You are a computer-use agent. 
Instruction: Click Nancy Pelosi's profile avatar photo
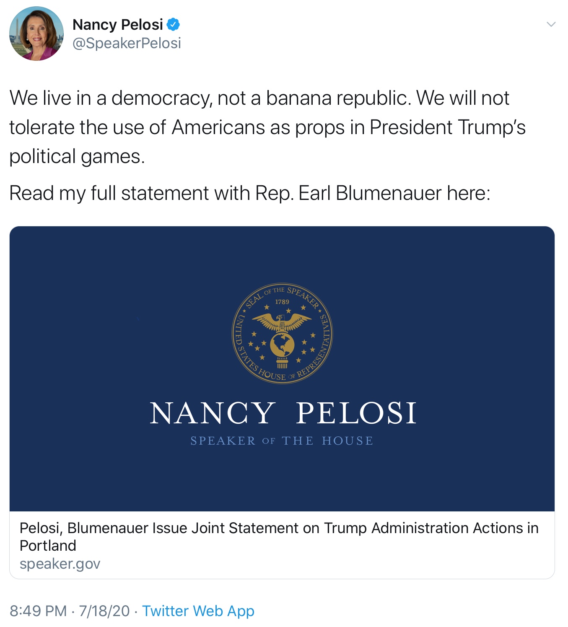36,34
